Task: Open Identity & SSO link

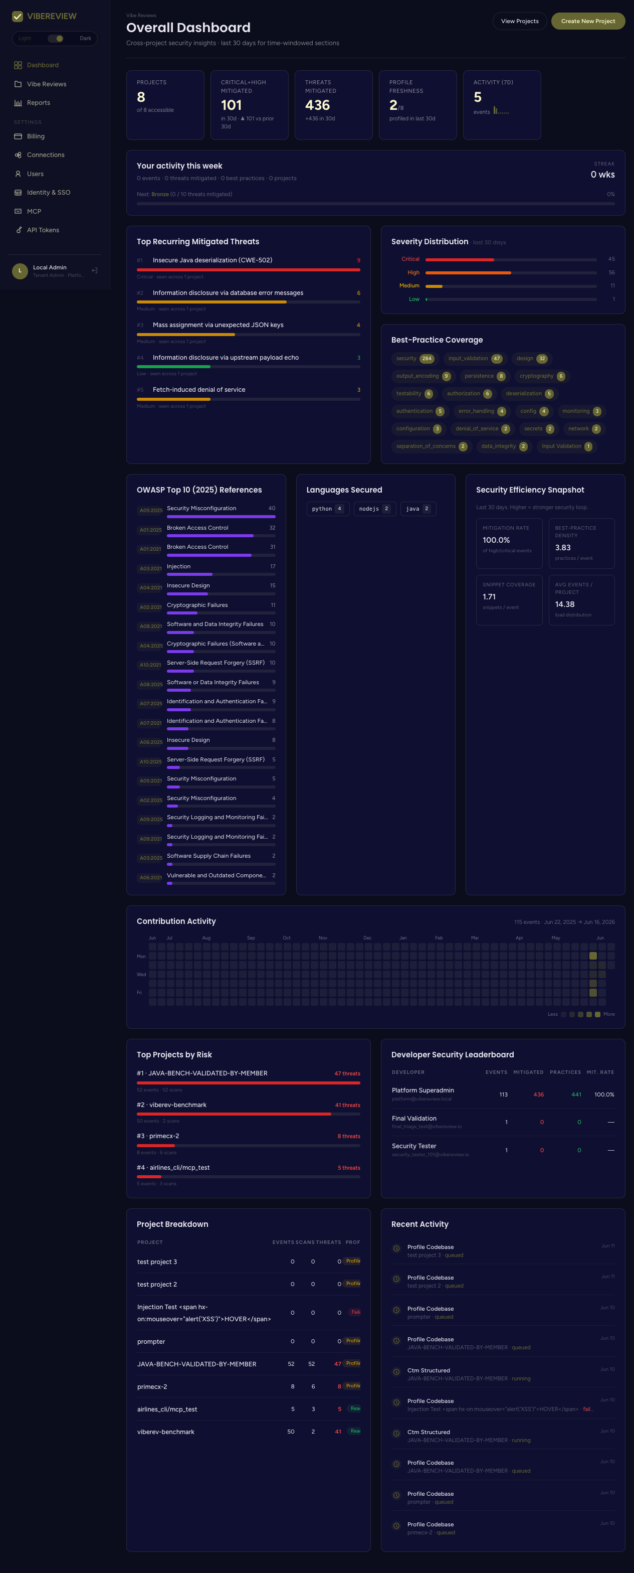Action: [55, 192]
